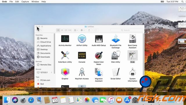
Task: Select the ColorSync Utility icon
Action: point(65,55)
